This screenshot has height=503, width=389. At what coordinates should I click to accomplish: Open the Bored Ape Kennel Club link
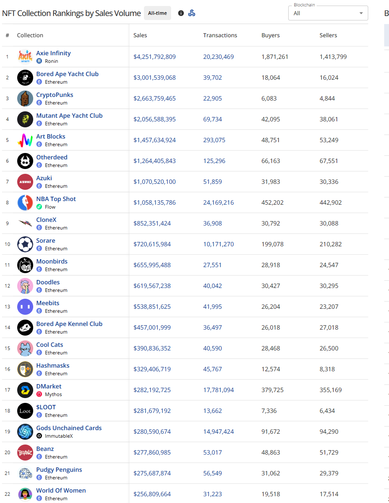70,324
